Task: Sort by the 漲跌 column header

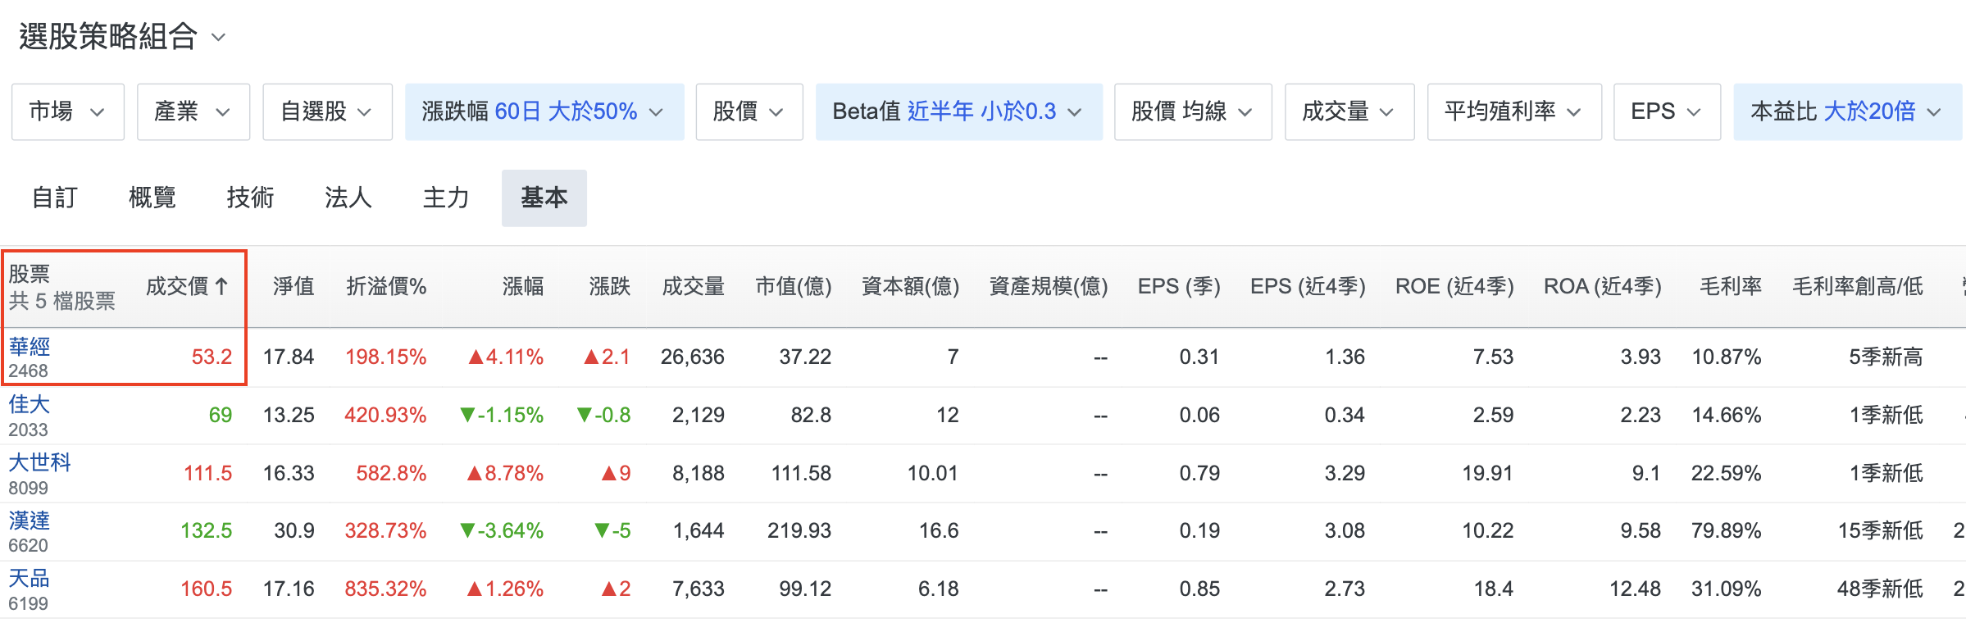Action: [x=610, y=287]
